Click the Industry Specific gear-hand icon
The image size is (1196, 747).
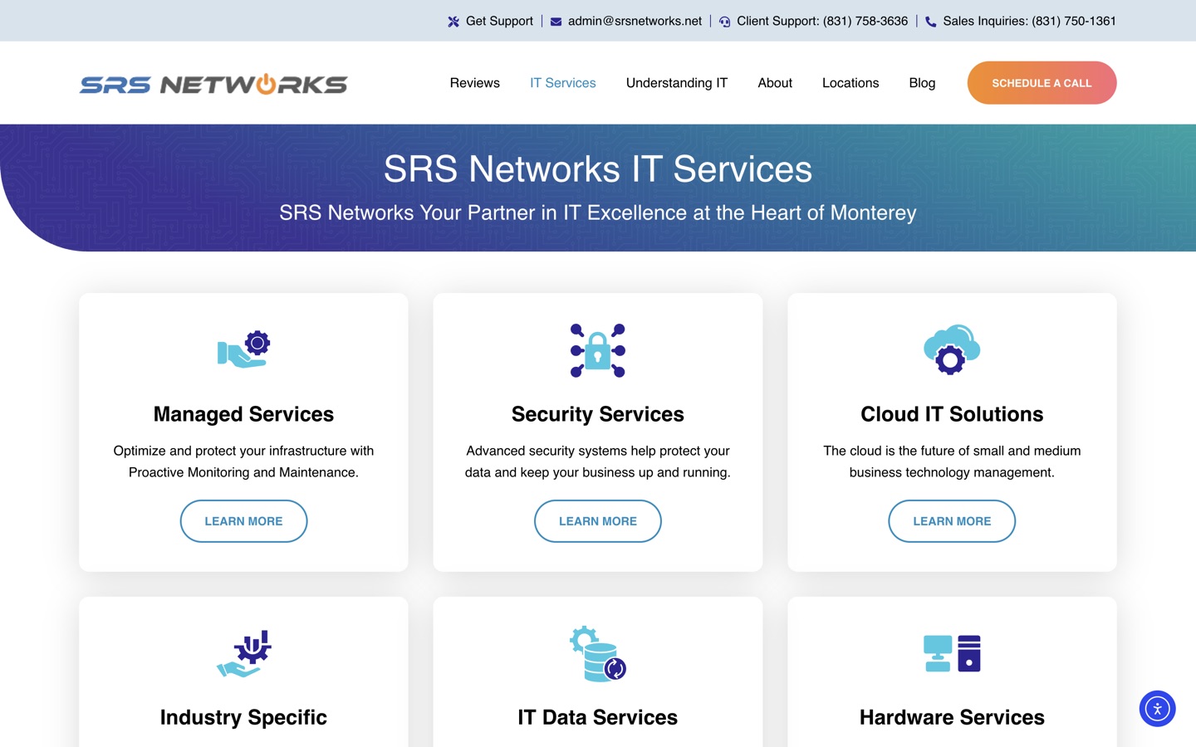pyautogui.click(x=244, y=653)
